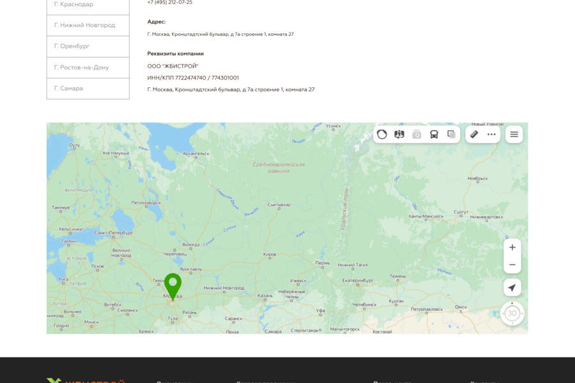Viewport: 575px width, 383px height.
Task: Toggle 3D tilt compass control
Action: tap(512, 313)
